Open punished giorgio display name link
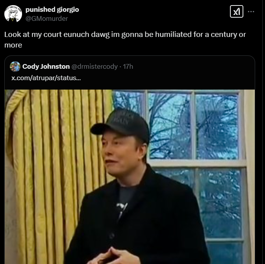The height and width of the screenshot is (264, 265). coord(52,9)
